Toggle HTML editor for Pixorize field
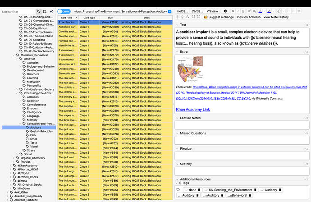Viewport: 311px width, 202px height. (306, 149)
